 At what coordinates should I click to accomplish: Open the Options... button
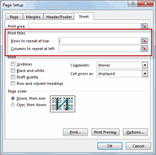135,132
